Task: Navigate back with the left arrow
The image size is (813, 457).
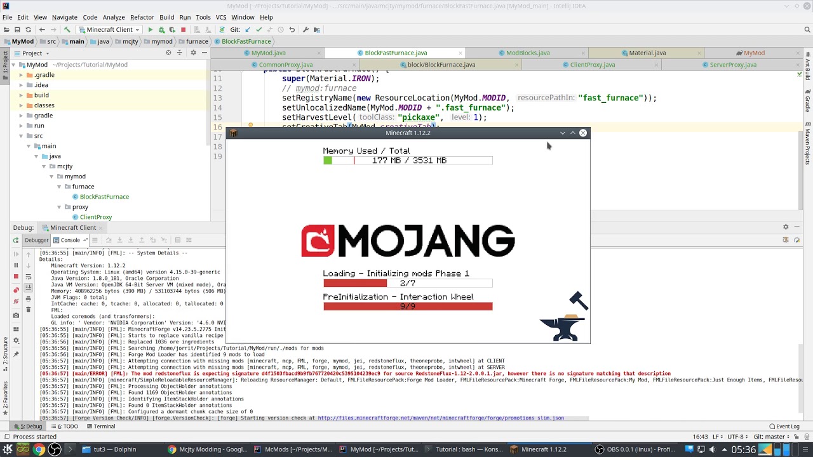Action: 42,30
